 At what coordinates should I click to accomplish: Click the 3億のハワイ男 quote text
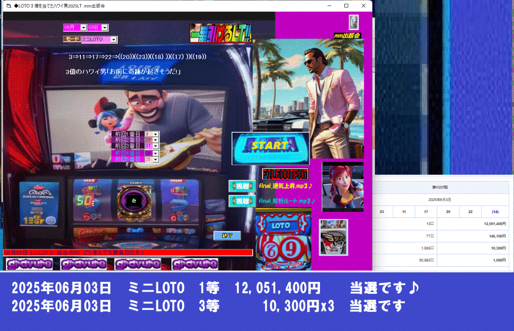123,72
